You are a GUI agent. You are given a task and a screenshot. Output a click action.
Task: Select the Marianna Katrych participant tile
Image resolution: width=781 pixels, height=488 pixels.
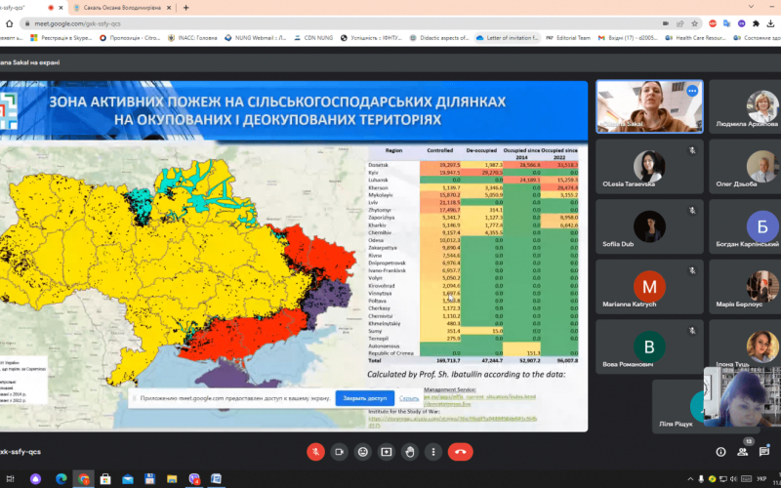click(649, 287)
